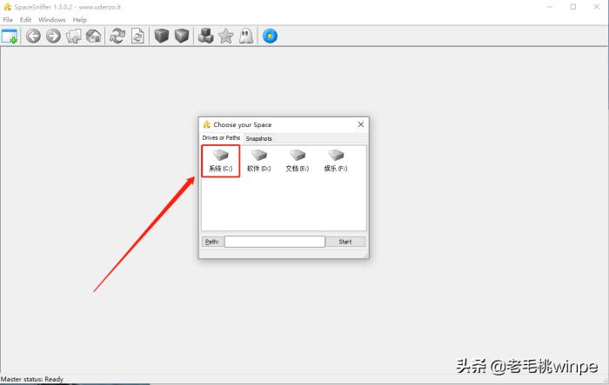609x385 pixels.
Task: Click the Start button in dialog
Action: [x=345, y=242]
